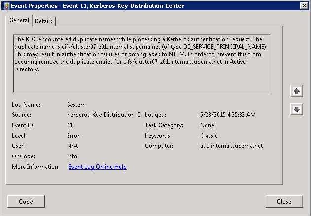Click inside the event description text box
Screen dimensions: 311x216
(x=142, y=64)
